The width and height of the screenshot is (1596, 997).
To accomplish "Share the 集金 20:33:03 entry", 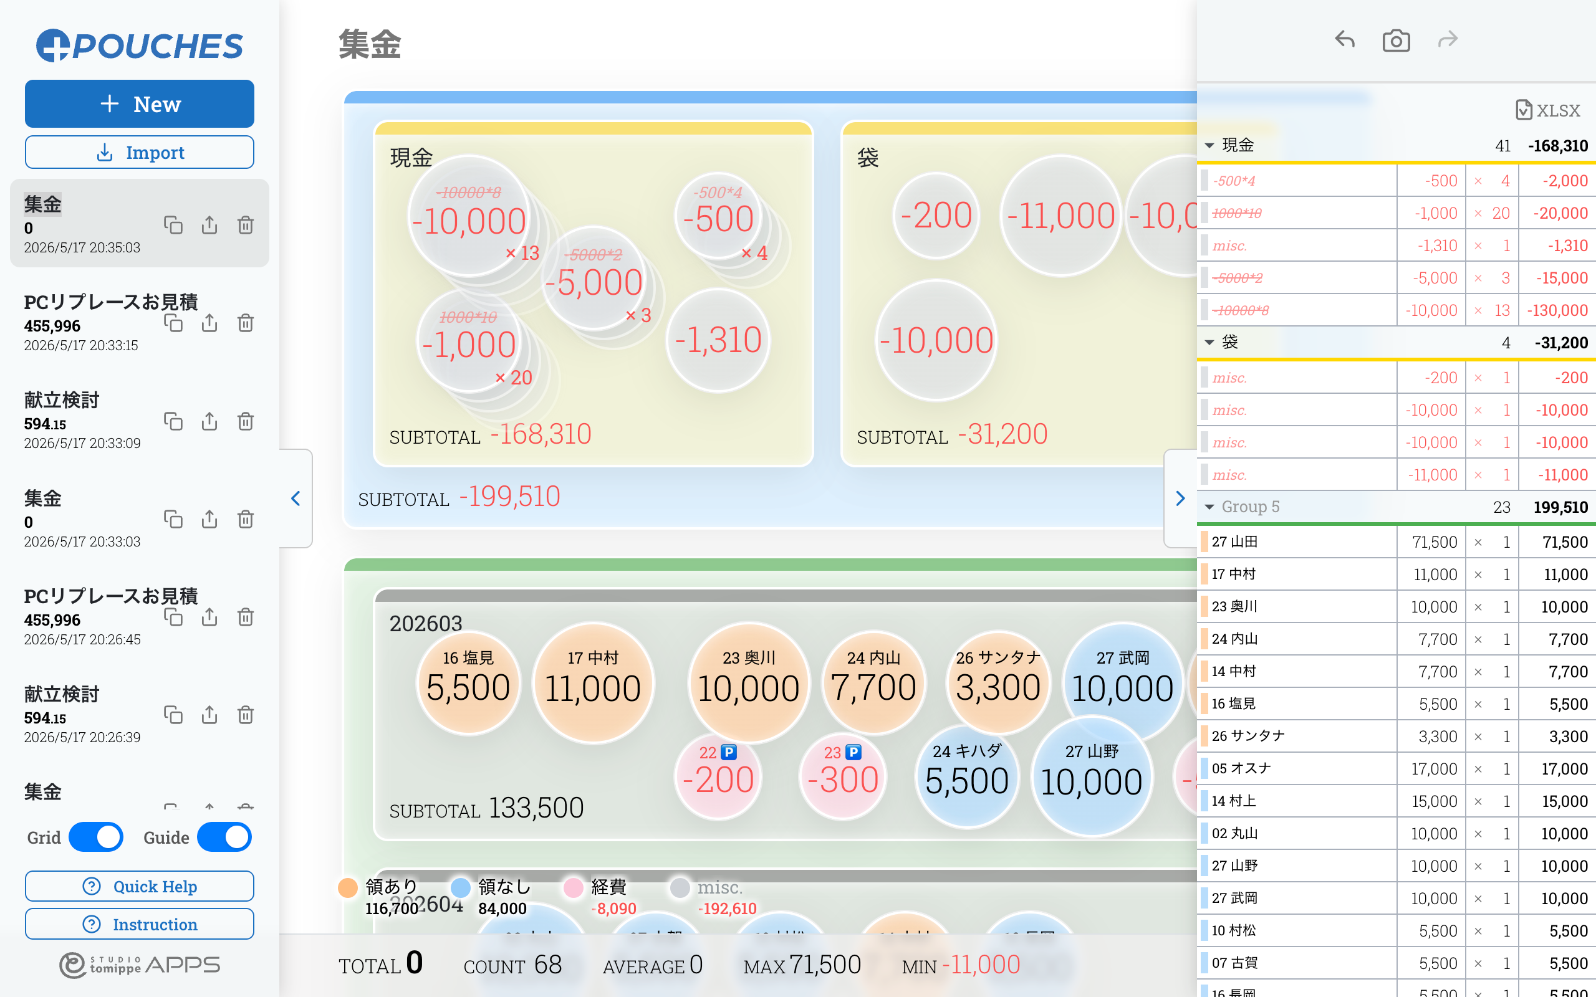I will [209, 519].
